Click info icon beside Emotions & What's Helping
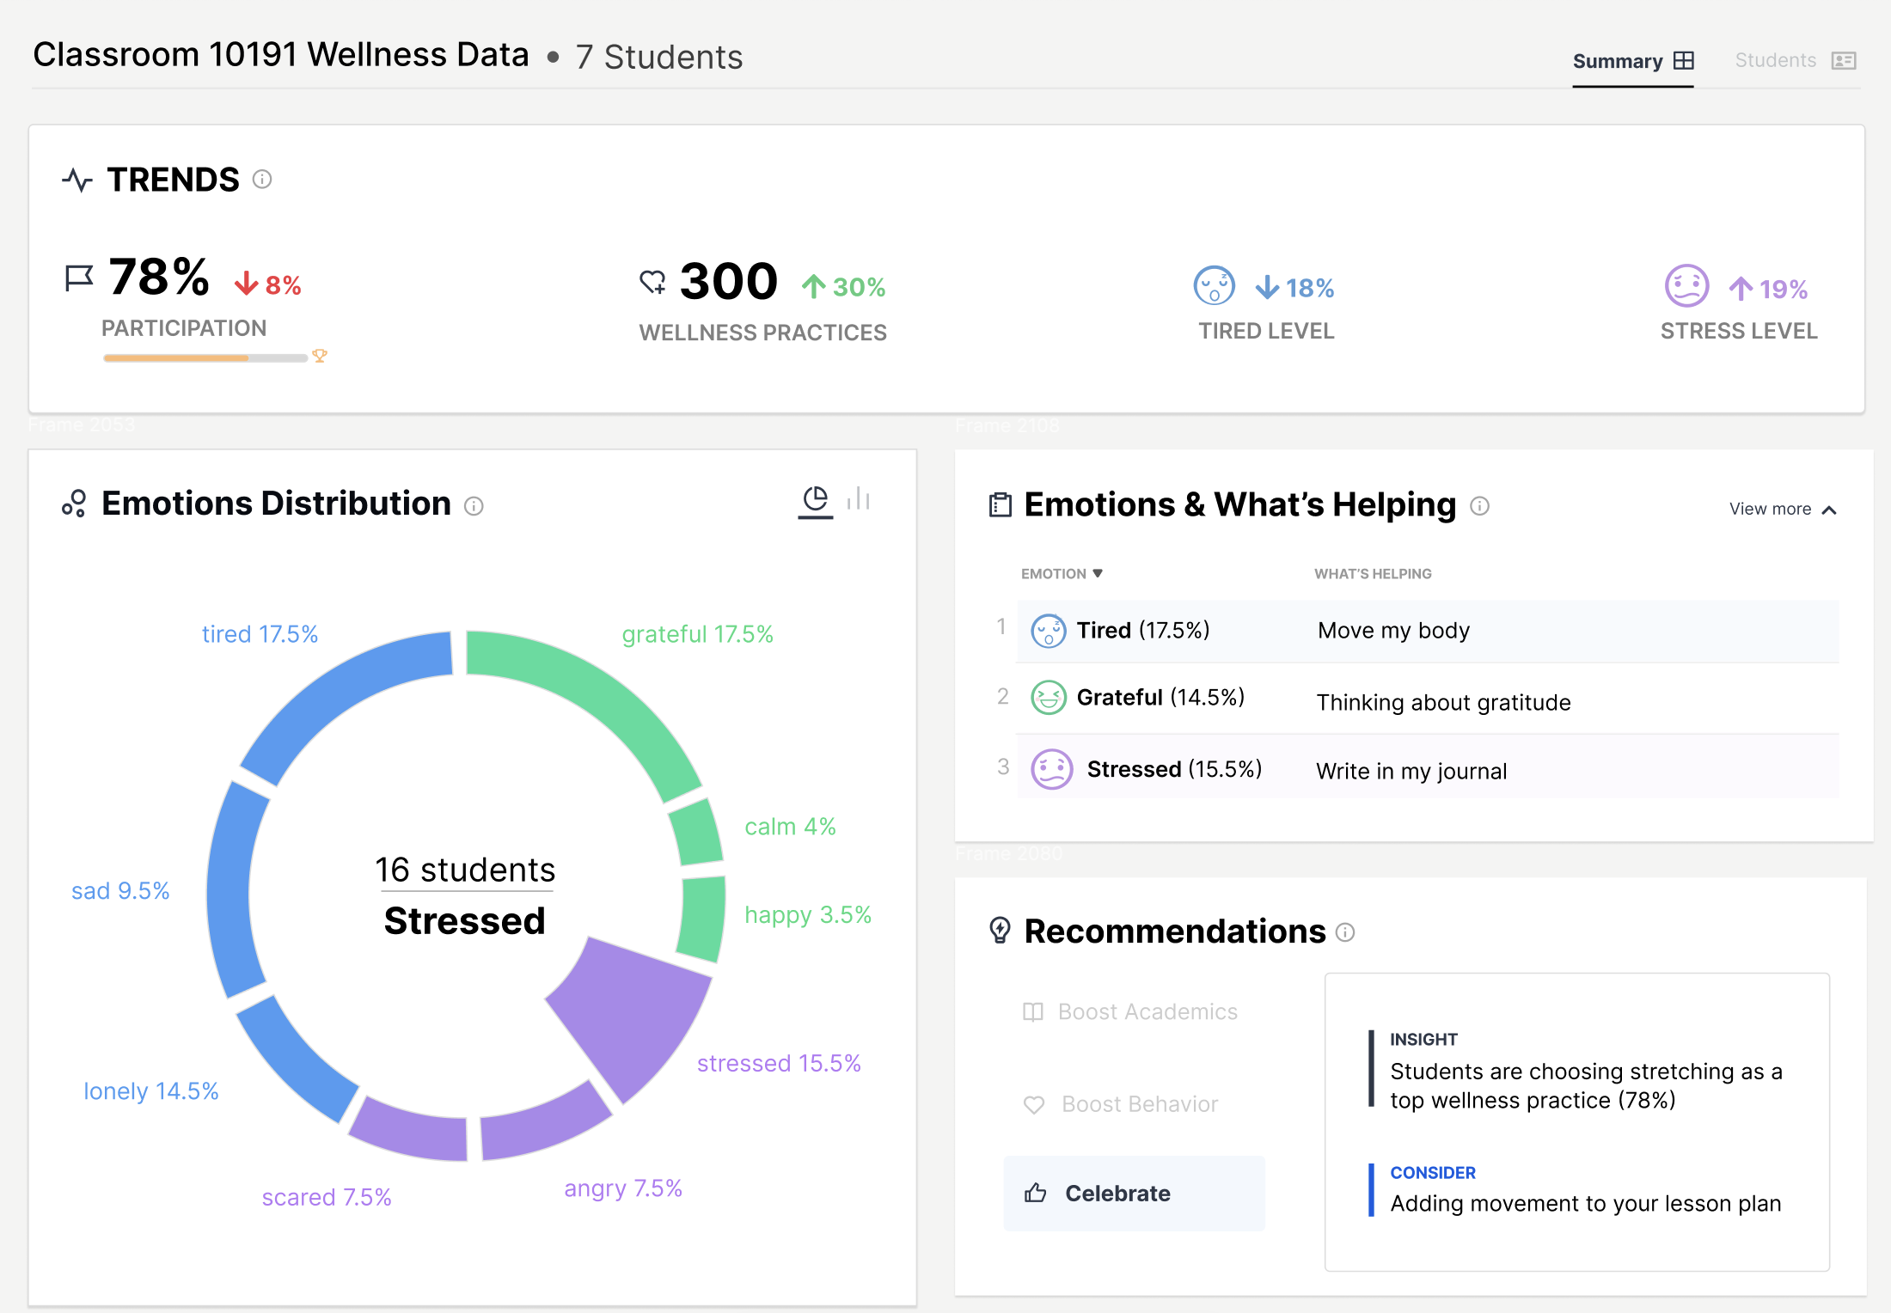This screenshot has width=1891, height=1313. 1479,506
